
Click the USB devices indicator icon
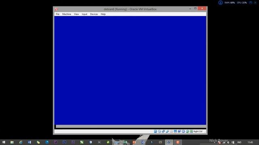click(x=167, y=131)
